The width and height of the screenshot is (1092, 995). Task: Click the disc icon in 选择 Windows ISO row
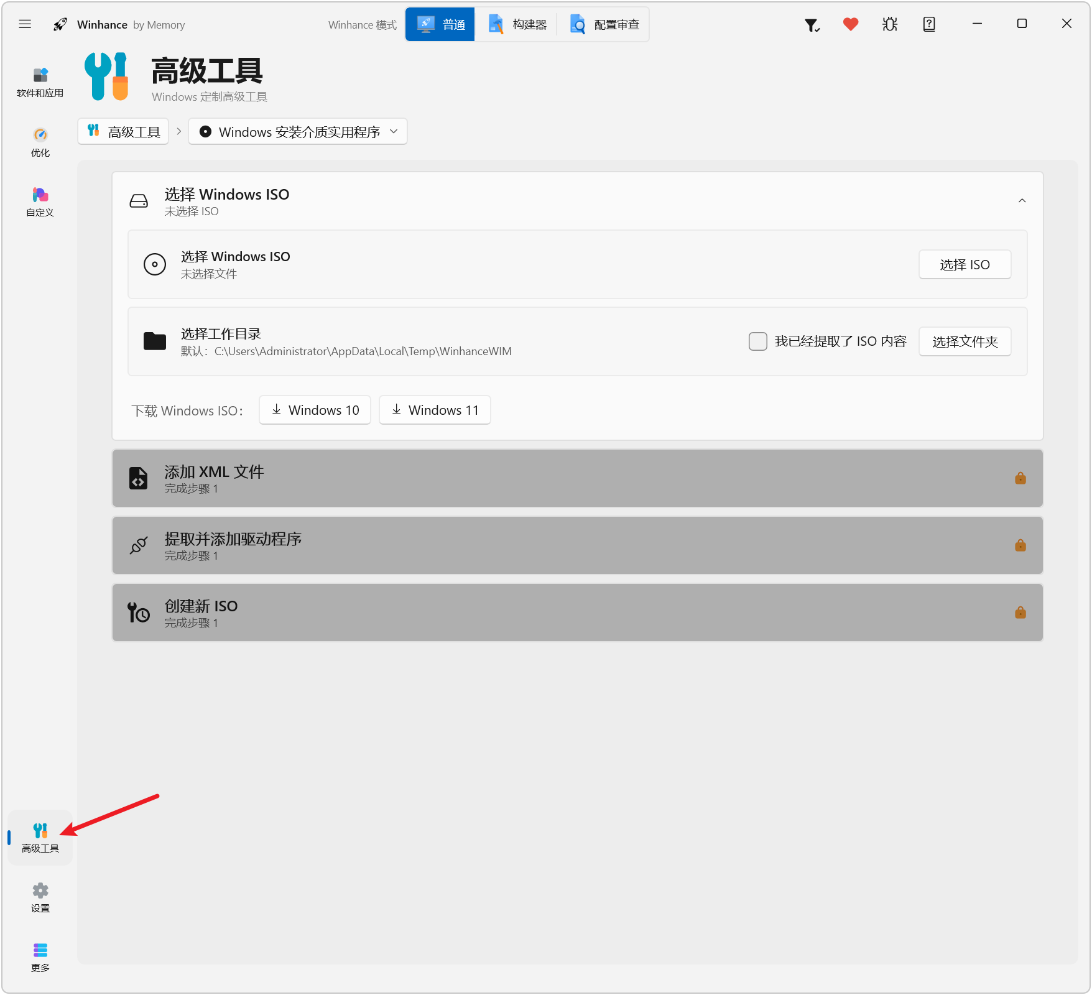[155, 264]
